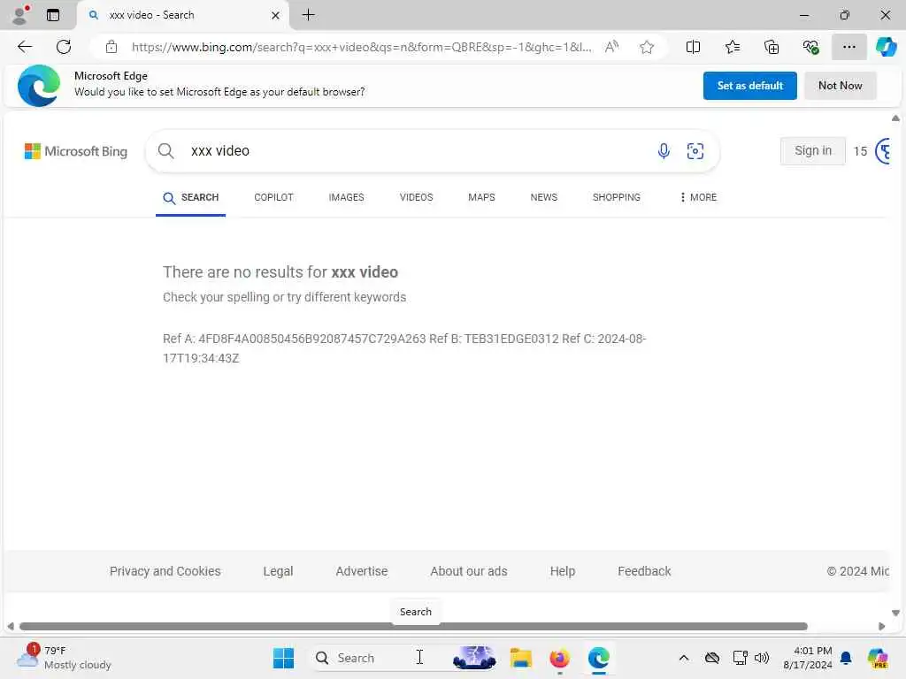Open Copilot preview taskbar icon
The width and height of the screenshot is (906, 679).
(878, 658)
